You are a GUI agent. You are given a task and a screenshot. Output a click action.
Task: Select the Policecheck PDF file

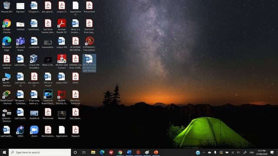coord(89,7)
